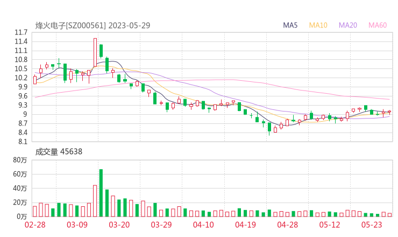This screenshot has height=237, width=398.
Task: Click the 20万 volume axis label
Action: [20, 203]
